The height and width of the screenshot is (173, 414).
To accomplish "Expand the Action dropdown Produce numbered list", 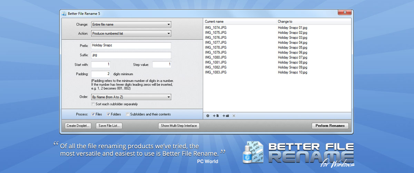I will click(131, 33).
